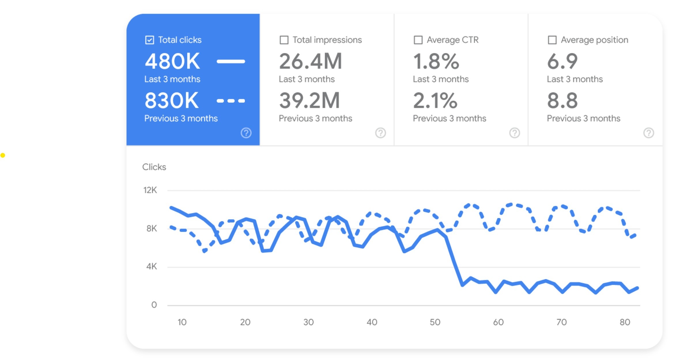Viewport: 683px width, 361px height.
Task: Open the Total clicks help icon
Action: 246,133
